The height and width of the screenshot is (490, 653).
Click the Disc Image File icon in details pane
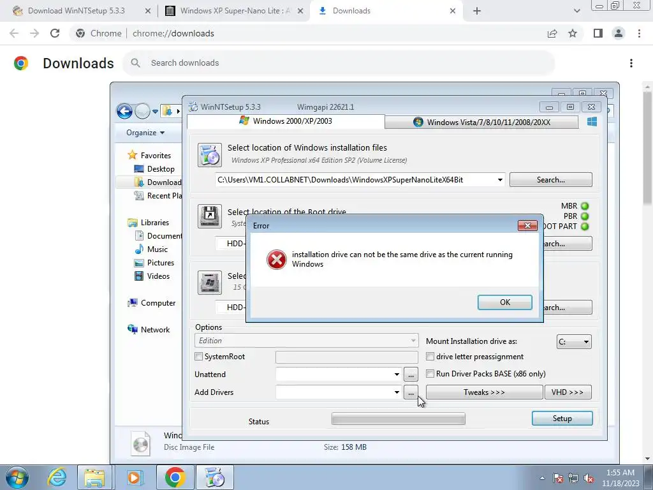(141, 445)
